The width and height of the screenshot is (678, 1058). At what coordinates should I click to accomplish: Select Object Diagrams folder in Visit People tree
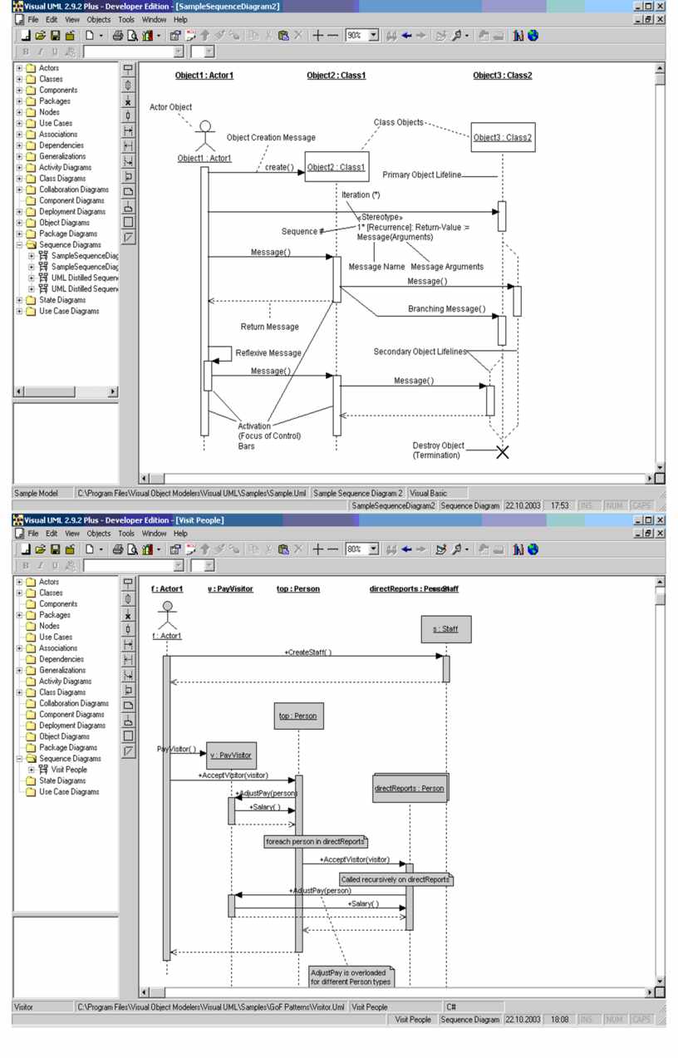(64, 736)
